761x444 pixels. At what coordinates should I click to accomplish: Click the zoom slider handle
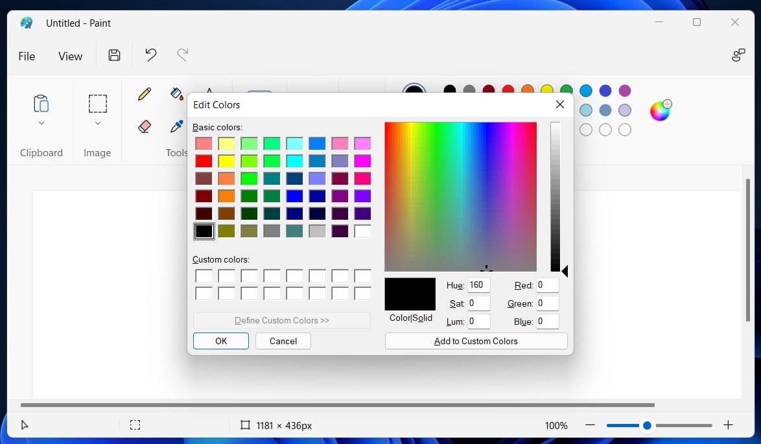(647, 426)
